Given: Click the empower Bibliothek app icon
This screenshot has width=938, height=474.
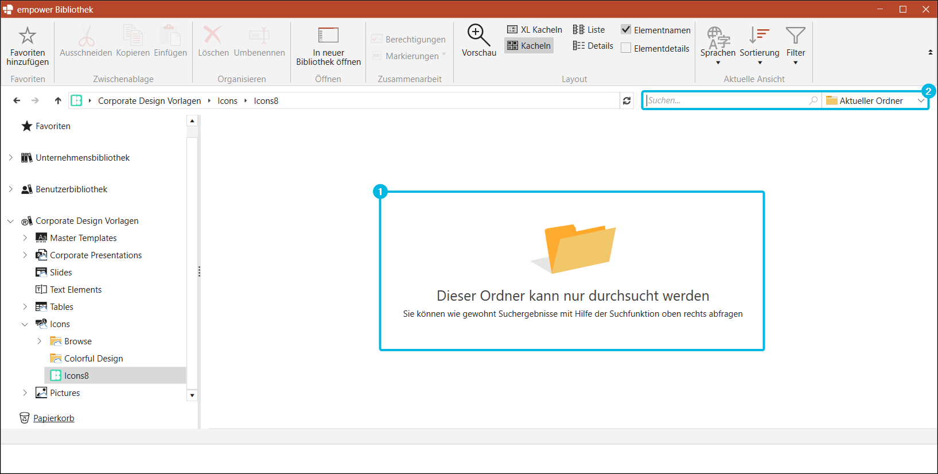Looking at the screenshot, I should 8,9.
